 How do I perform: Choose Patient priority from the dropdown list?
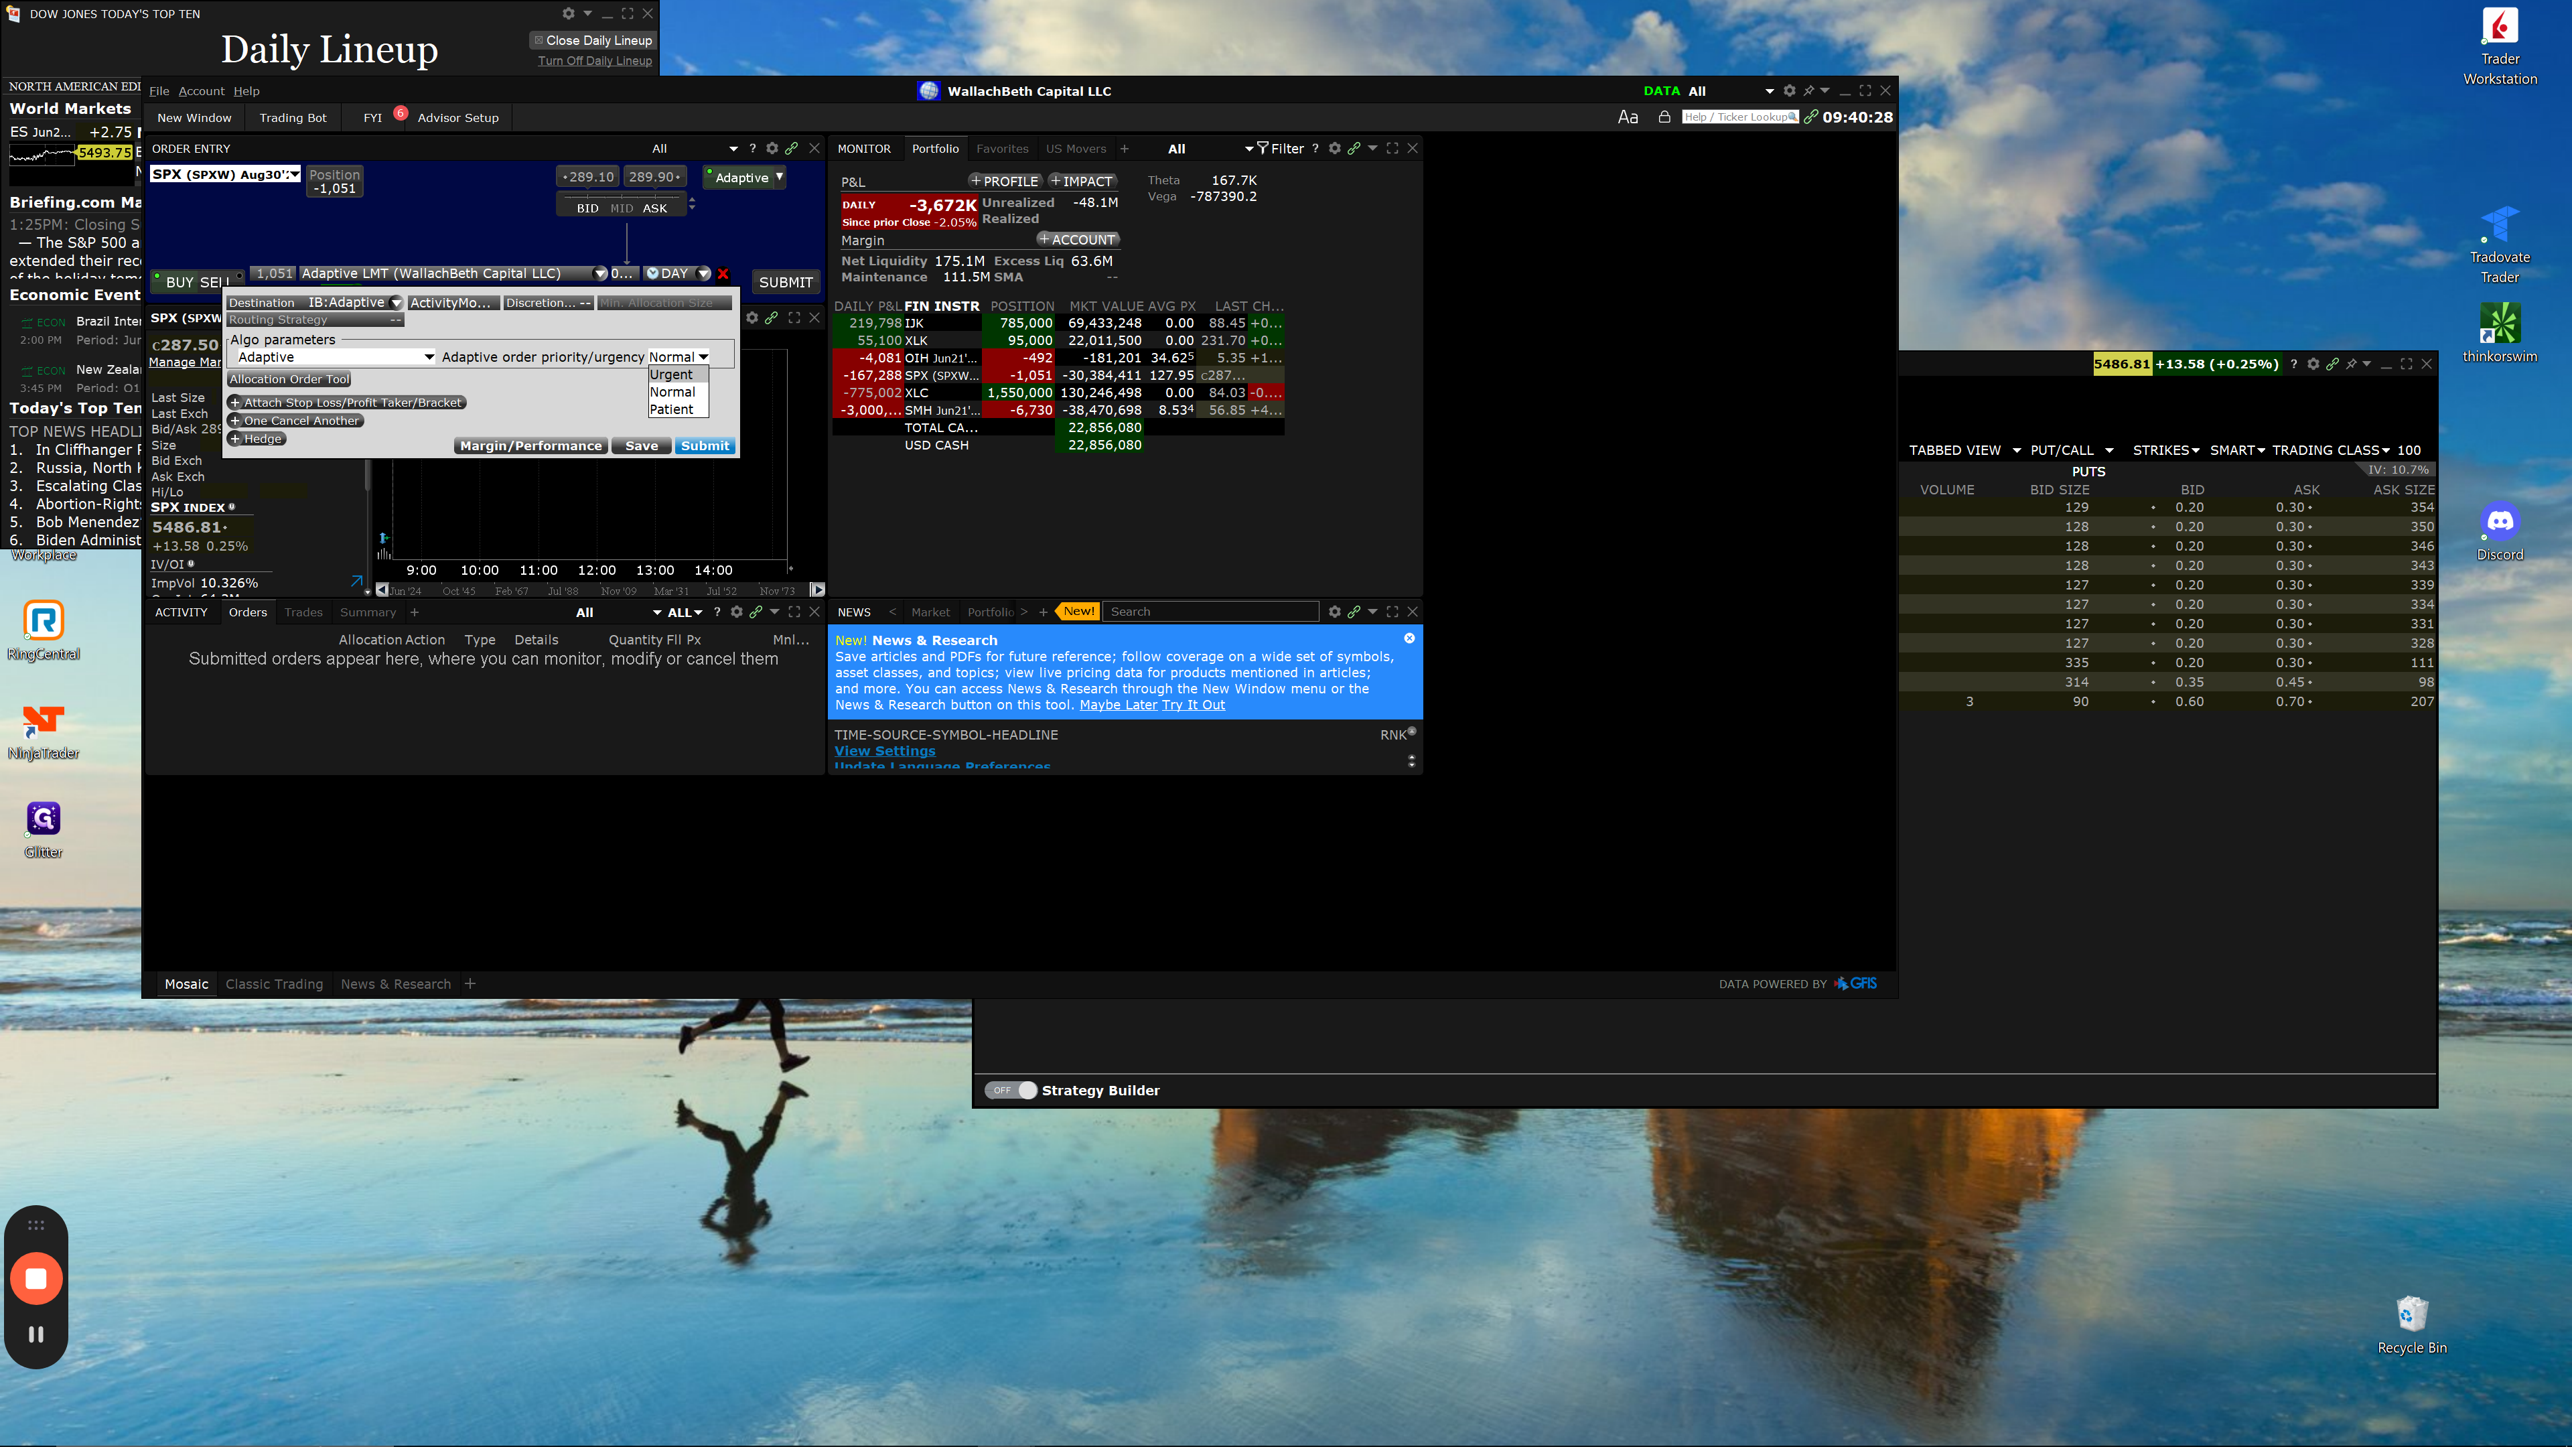coord(678,409)
